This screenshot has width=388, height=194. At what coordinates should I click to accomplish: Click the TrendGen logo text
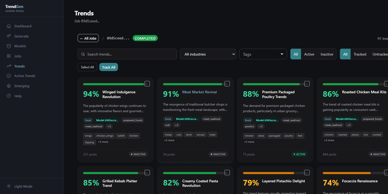[14, 6]
